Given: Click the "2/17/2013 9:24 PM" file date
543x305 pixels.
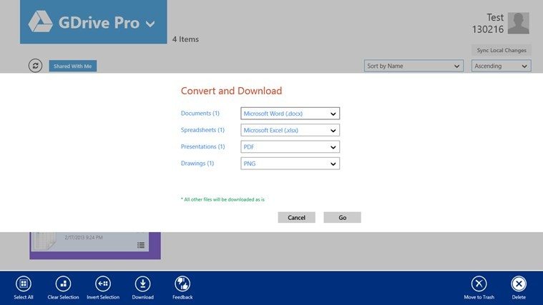Looking at the screenshot, I should [x=84, y=238].
